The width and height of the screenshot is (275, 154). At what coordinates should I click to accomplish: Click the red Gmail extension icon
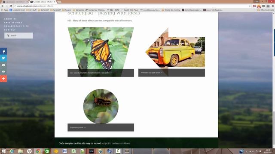click(254, 6)
